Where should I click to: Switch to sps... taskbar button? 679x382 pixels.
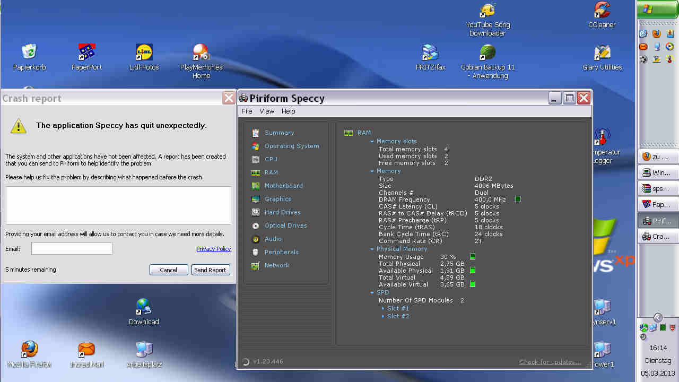(658, 189)
